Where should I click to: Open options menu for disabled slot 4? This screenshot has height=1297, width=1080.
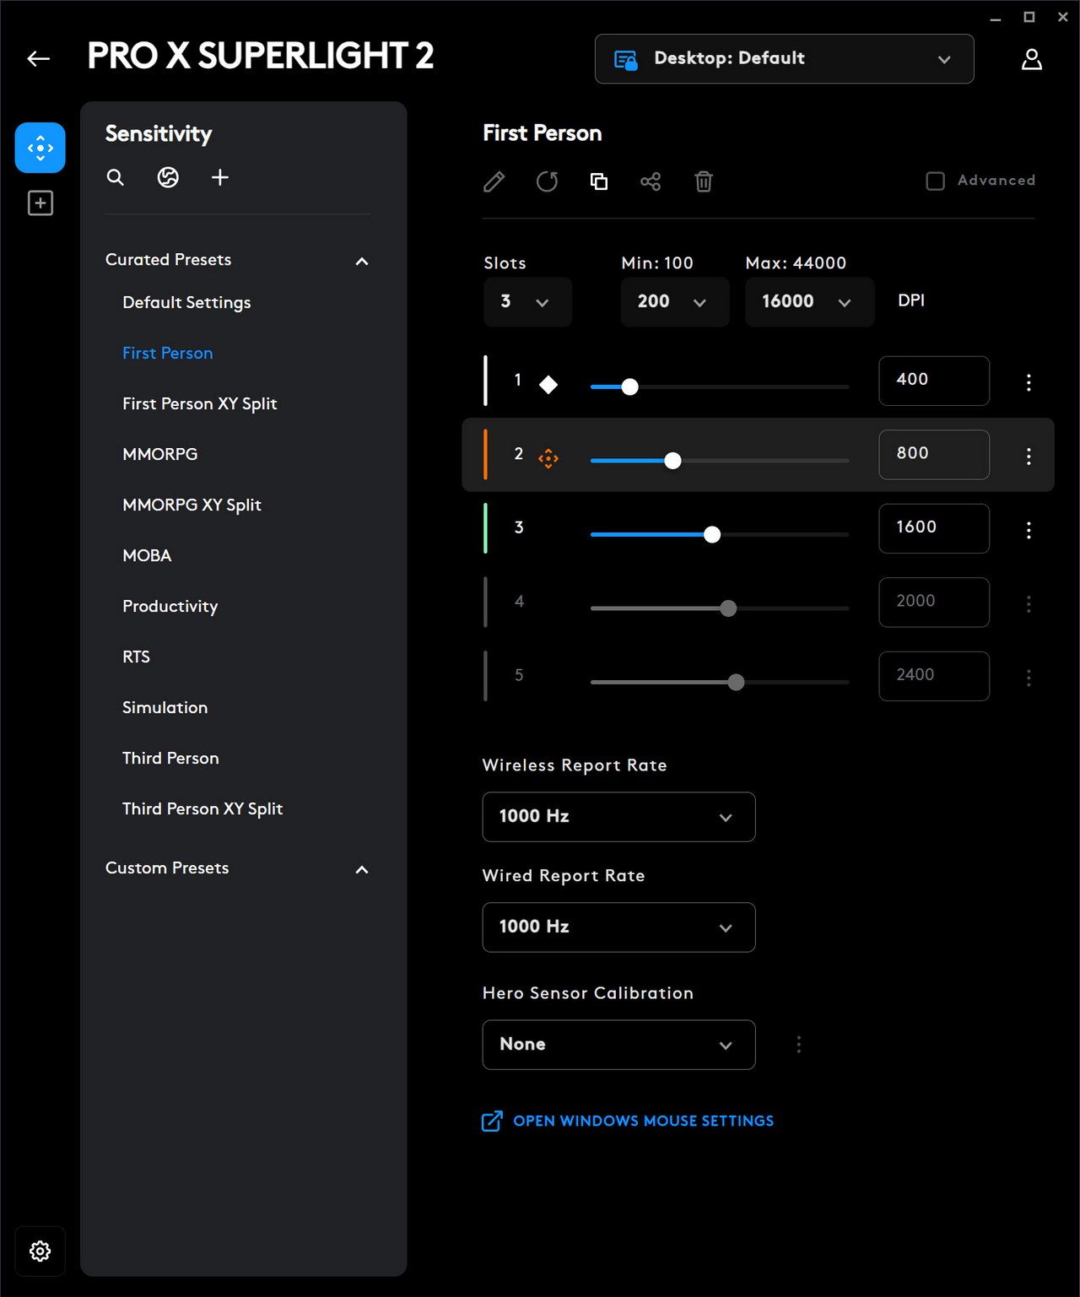[1029, 603]
